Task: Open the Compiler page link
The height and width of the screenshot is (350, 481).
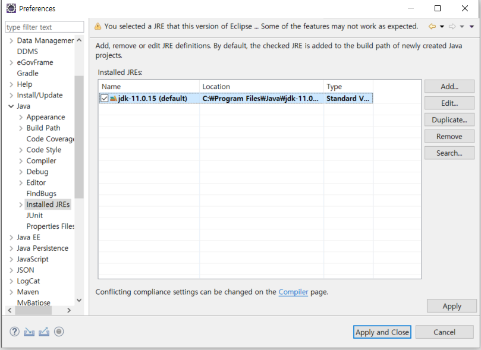Action: click(293, 292)
